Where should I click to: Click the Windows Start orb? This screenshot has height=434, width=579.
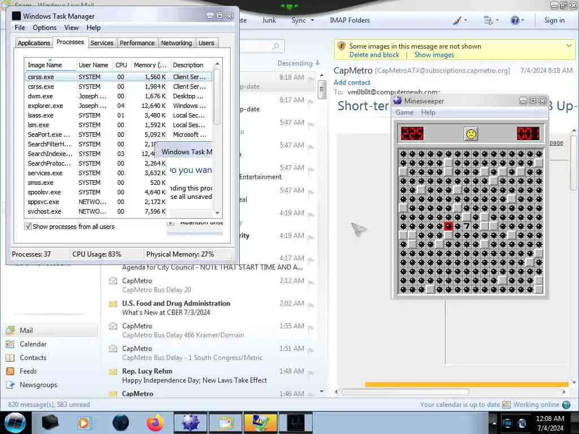[x=15, y=423]
